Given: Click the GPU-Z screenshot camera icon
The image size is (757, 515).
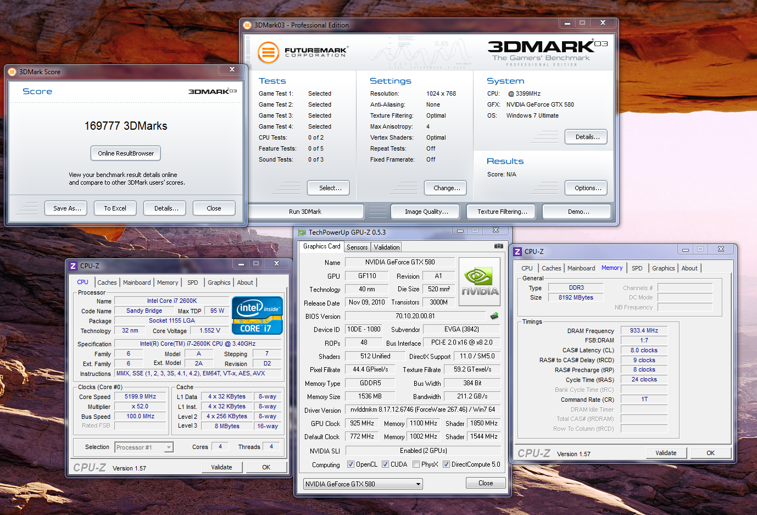Looking at the screenshot, I should click(498, 246).
